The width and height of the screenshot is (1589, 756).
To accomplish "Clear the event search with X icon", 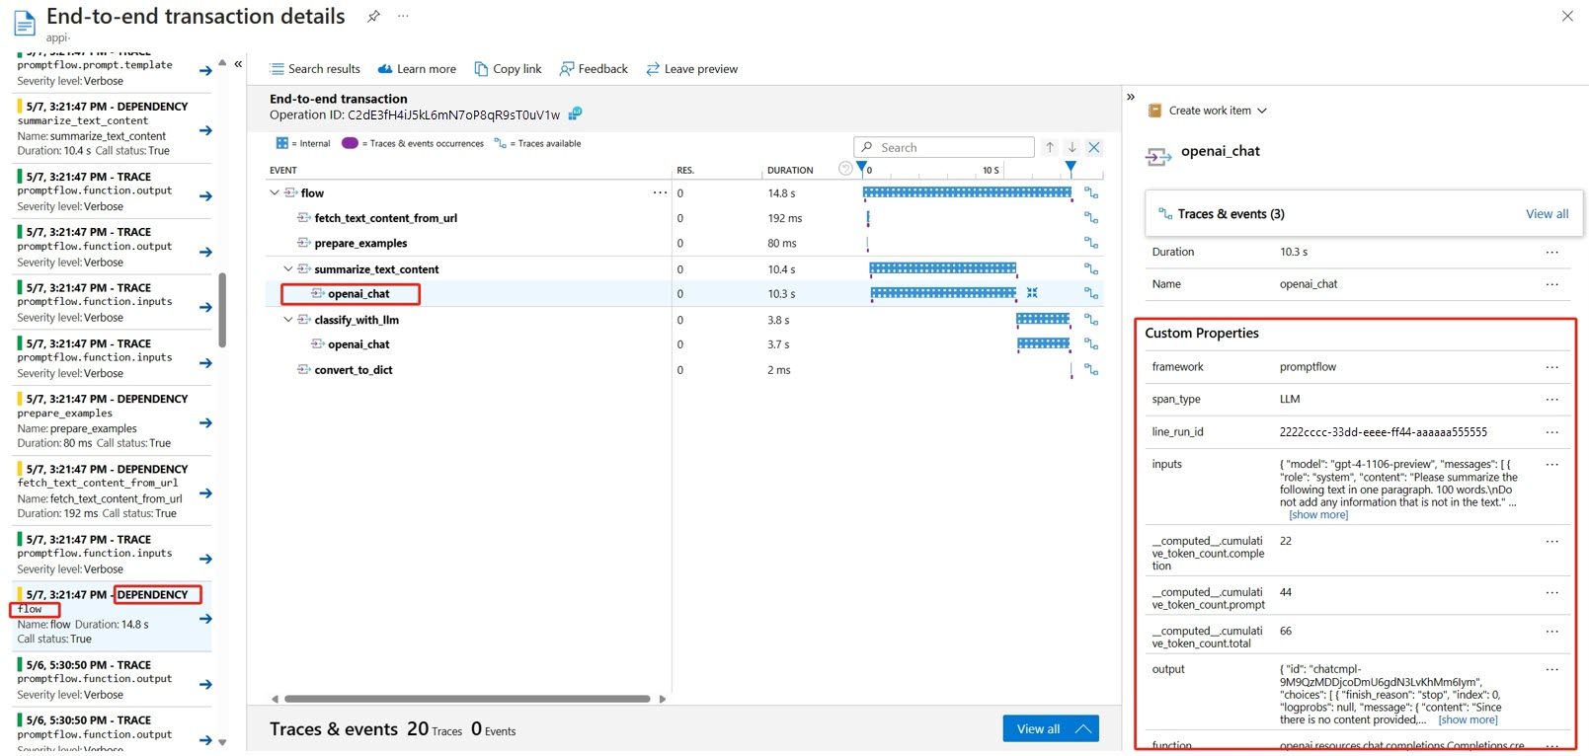I will pyautogui.click(x=1094, y=147).
